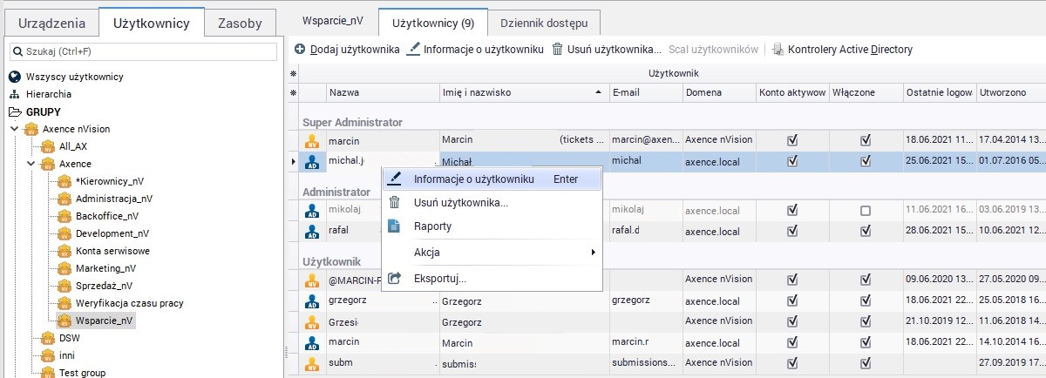Switch to the Dziennik dostępu tab
The width and height of the screenshot is (1046, 378).
point(544,21)
